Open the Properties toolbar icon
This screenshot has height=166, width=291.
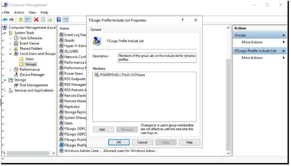pos(43,19)
